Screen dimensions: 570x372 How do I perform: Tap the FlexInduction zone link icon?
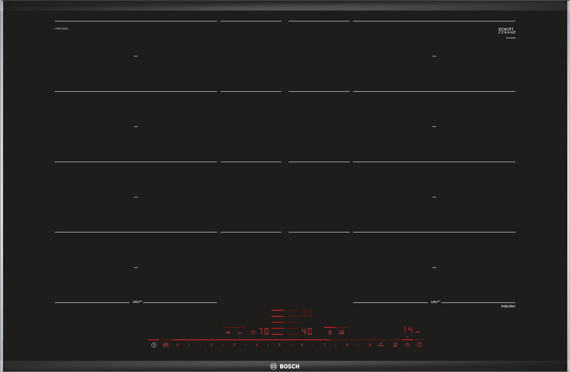coord(330,332)
